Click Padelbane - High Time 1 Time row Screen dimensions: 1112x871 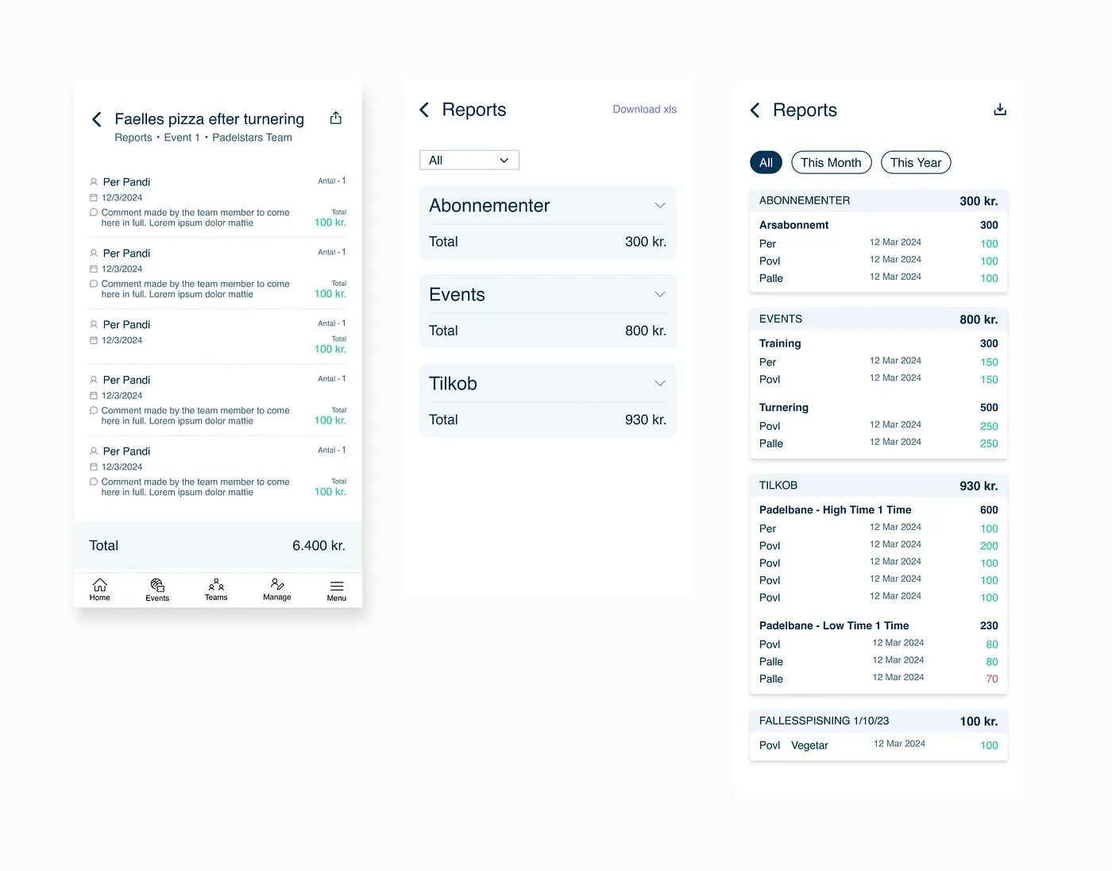coord(878,510)
